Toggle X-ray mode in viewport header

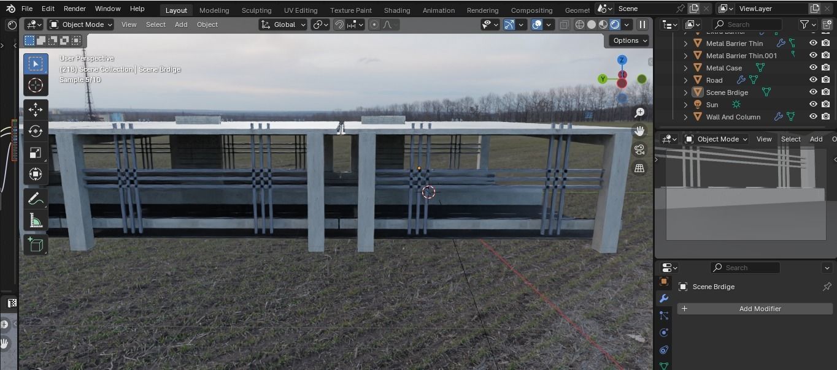pyautogui.click(x=564, y=25)
